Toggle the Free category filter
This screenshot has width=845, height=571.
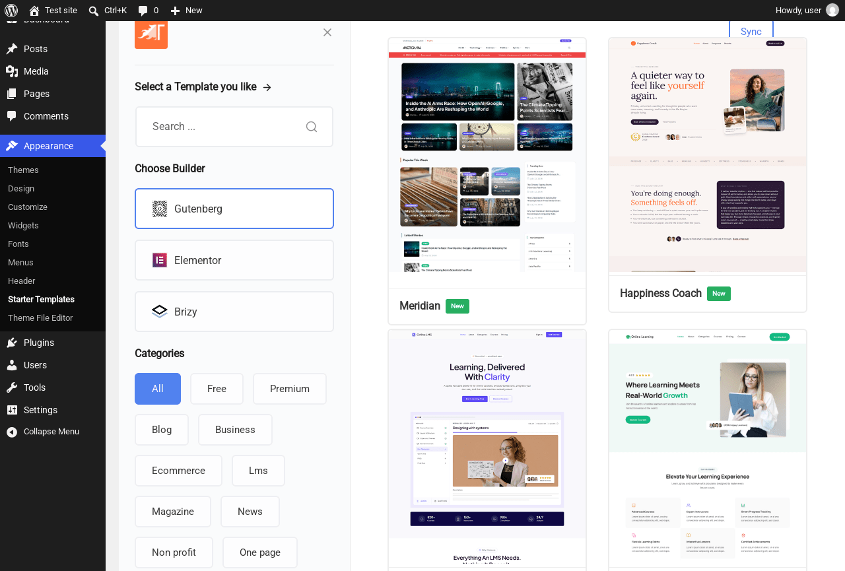point(217,389)
